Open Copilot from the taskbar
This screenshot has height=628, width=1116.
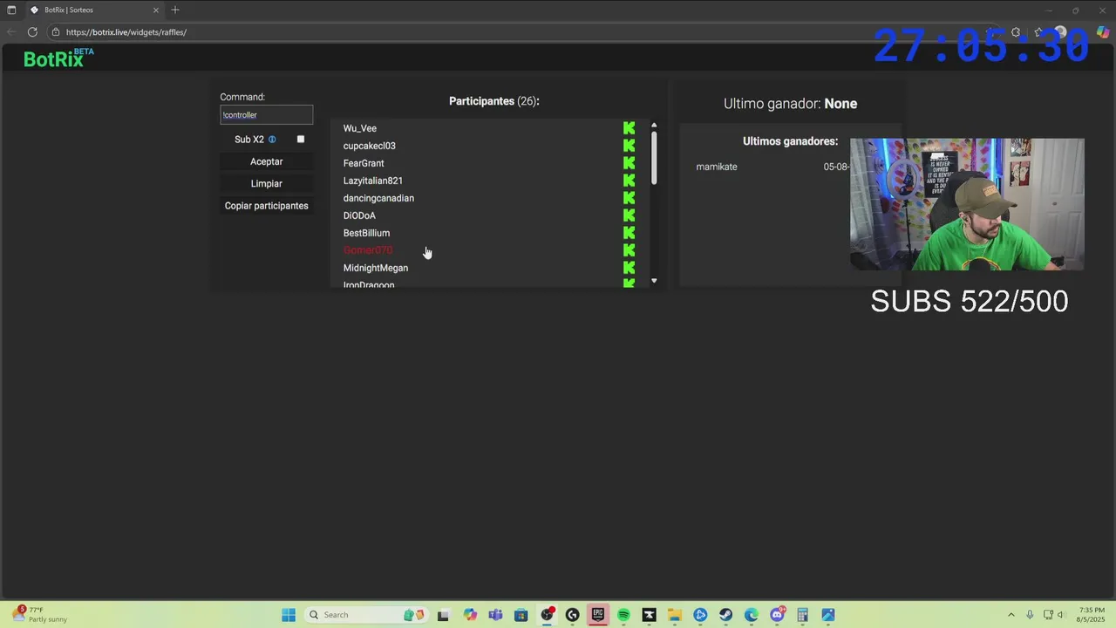[471, 615]
